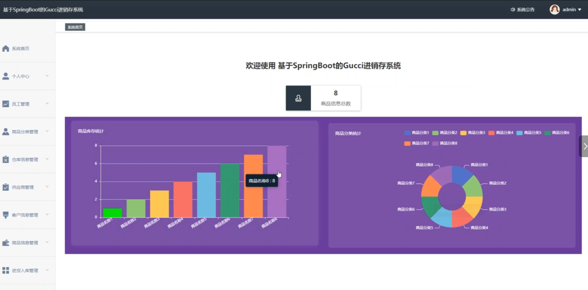Click the admin avatar picture
Viewport: 588px width, 290px height.
click(x=555, y=10)
